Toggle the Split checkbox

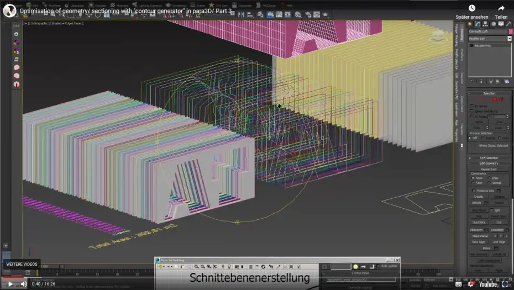[x=491, y=210]
